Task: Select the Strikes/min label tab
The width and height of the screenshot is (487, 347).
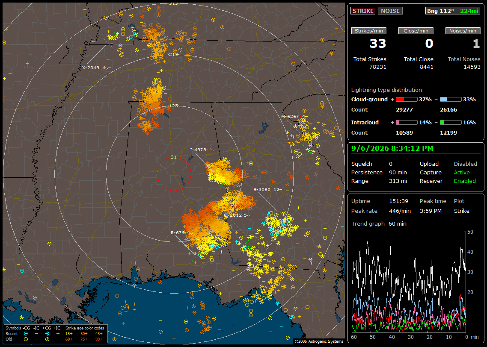Action: pyautogui.click(x=369, y=31)
